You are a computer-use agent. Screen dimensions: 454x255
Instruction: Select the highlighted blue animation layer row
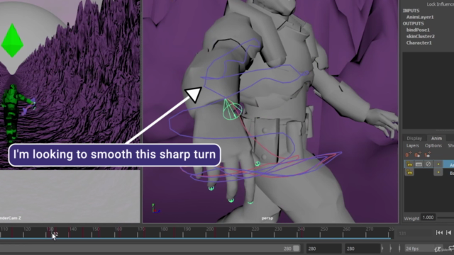tap(429, 164)
